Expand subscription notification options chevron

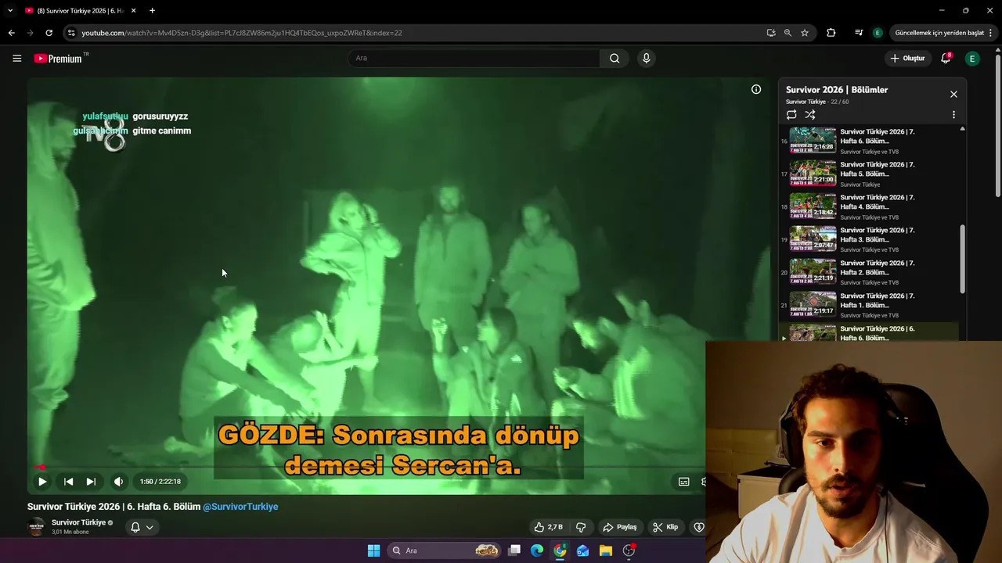coord(150,527)
